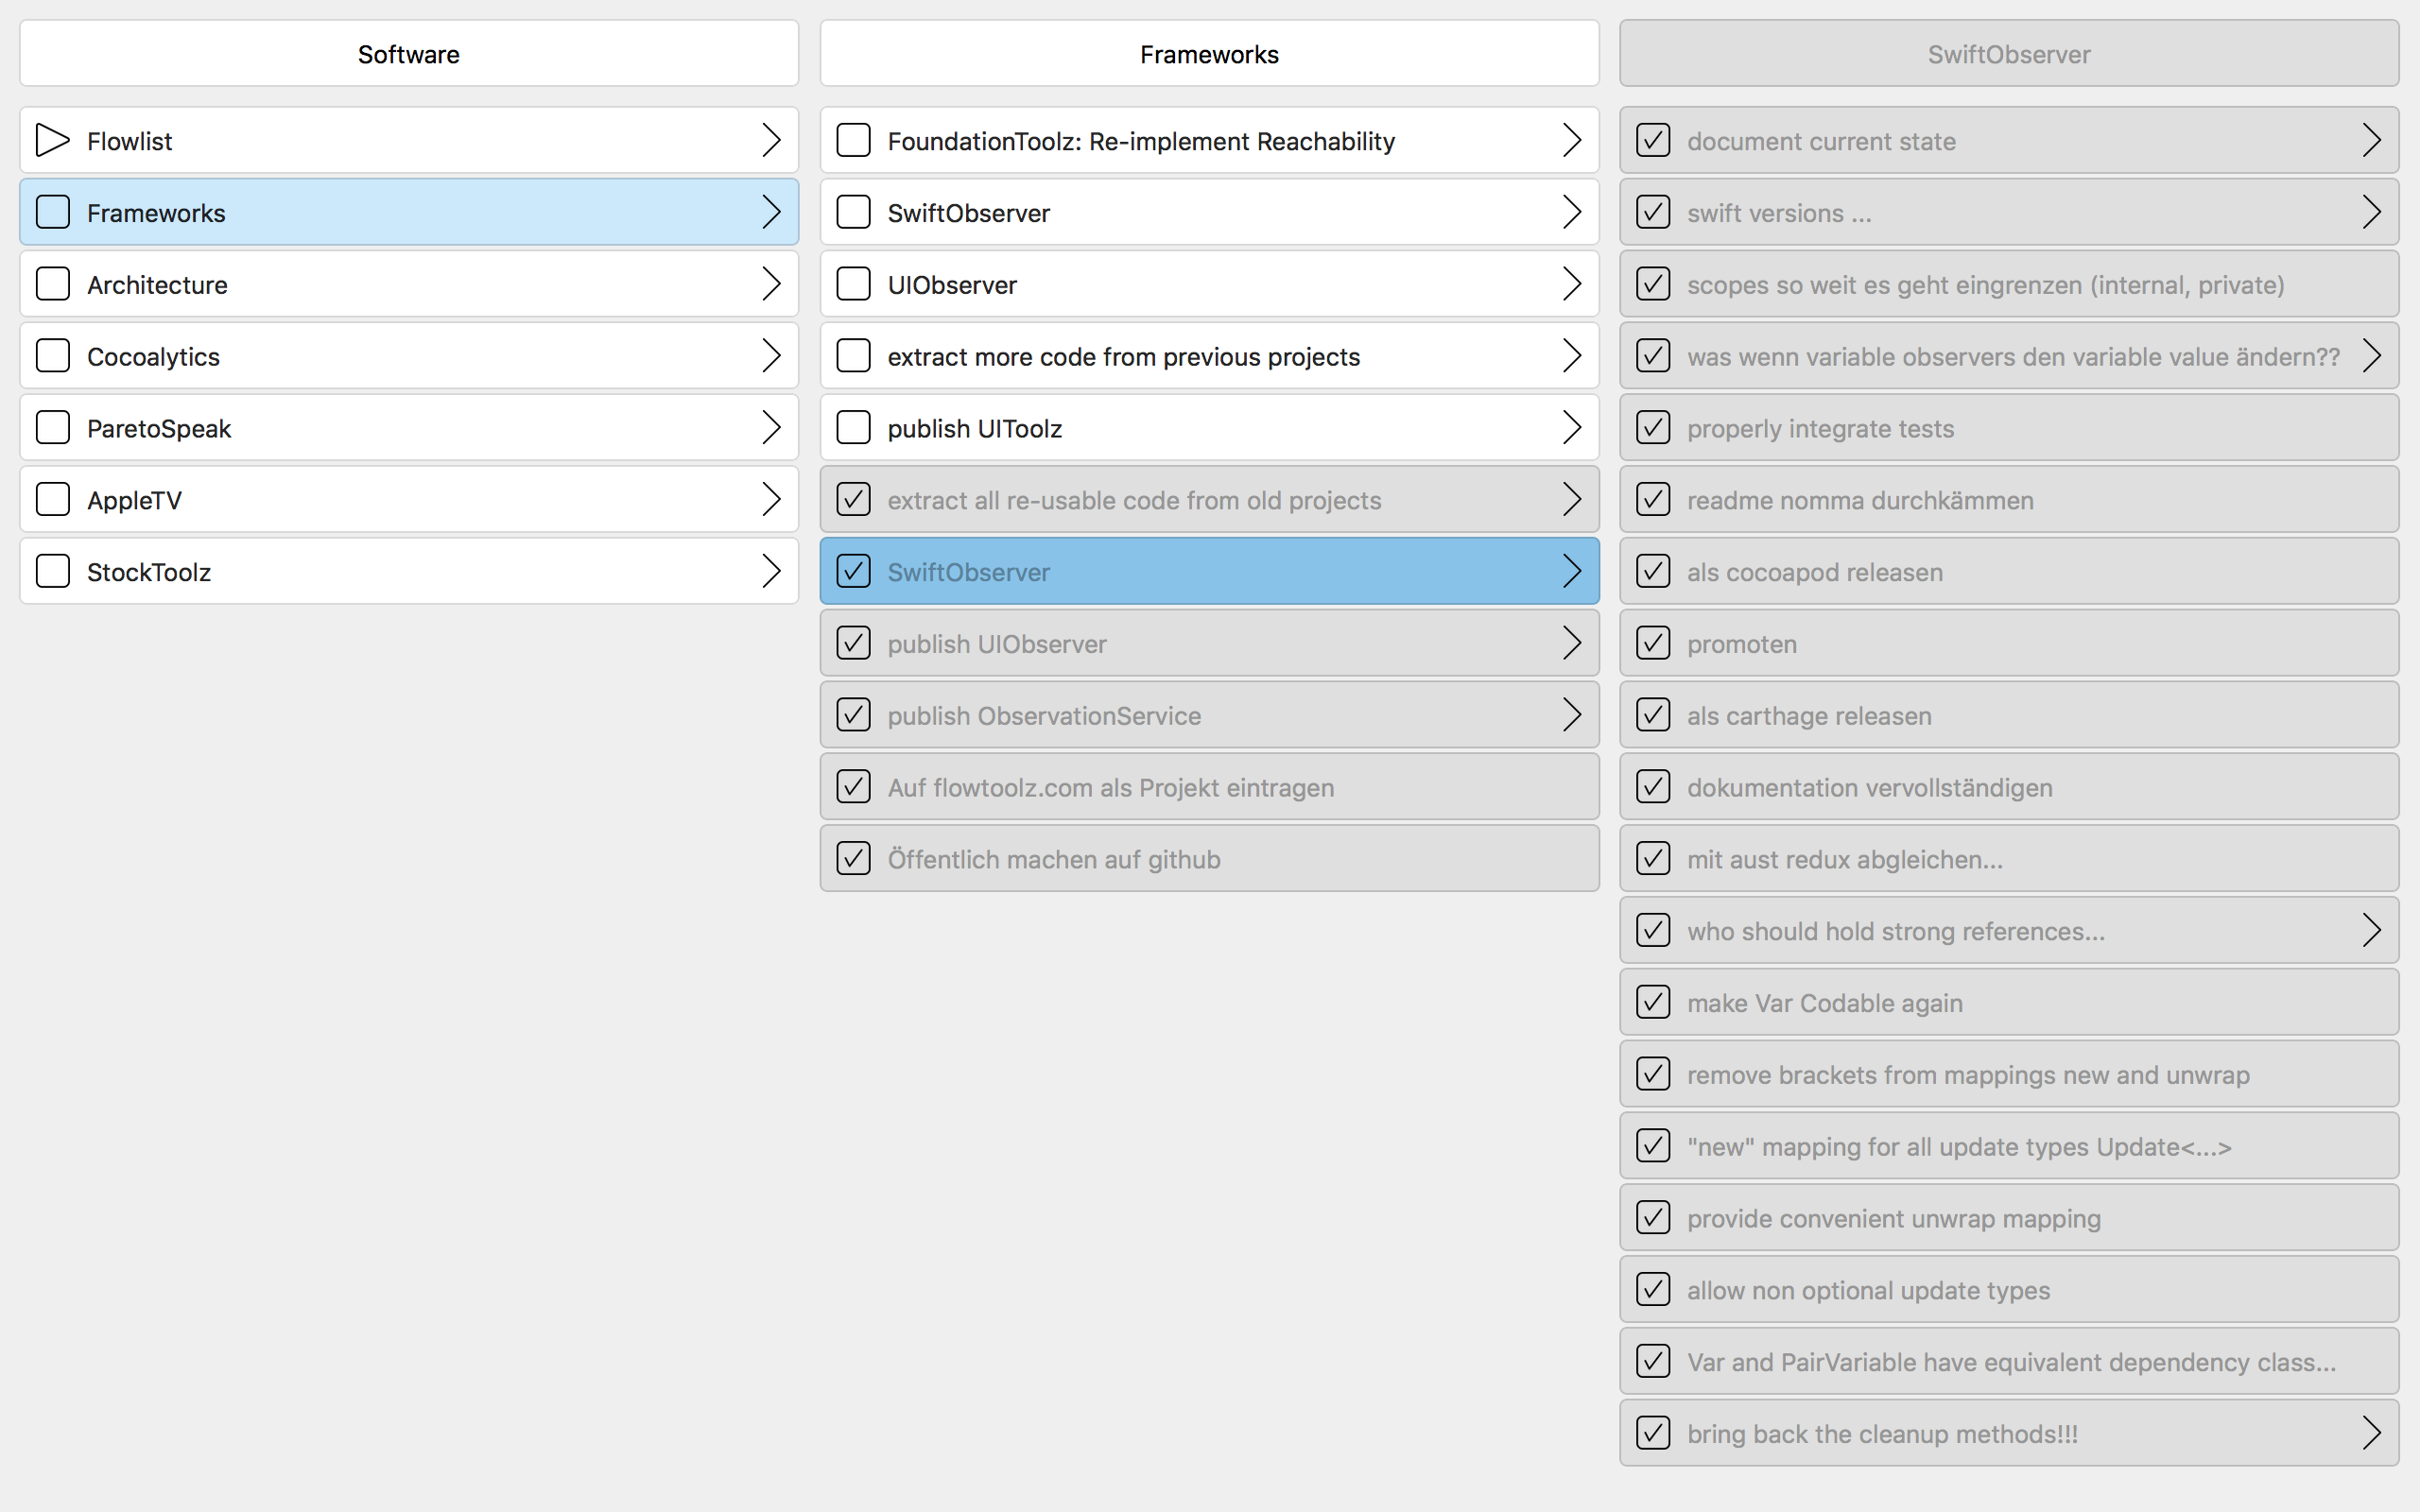This screenshot has width=2420, height=1512.
Task: Click the StockToolz row chevron icon
Action: [771, 572]
